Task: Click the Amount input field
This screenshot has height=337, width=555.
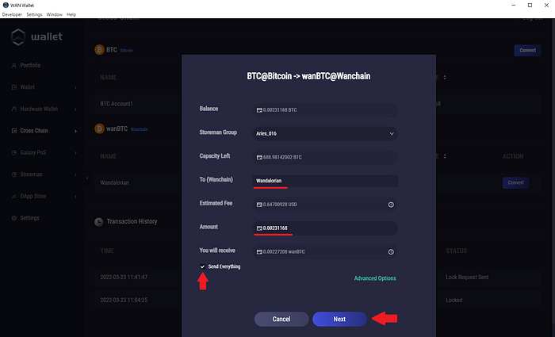Action: point(323,228)
